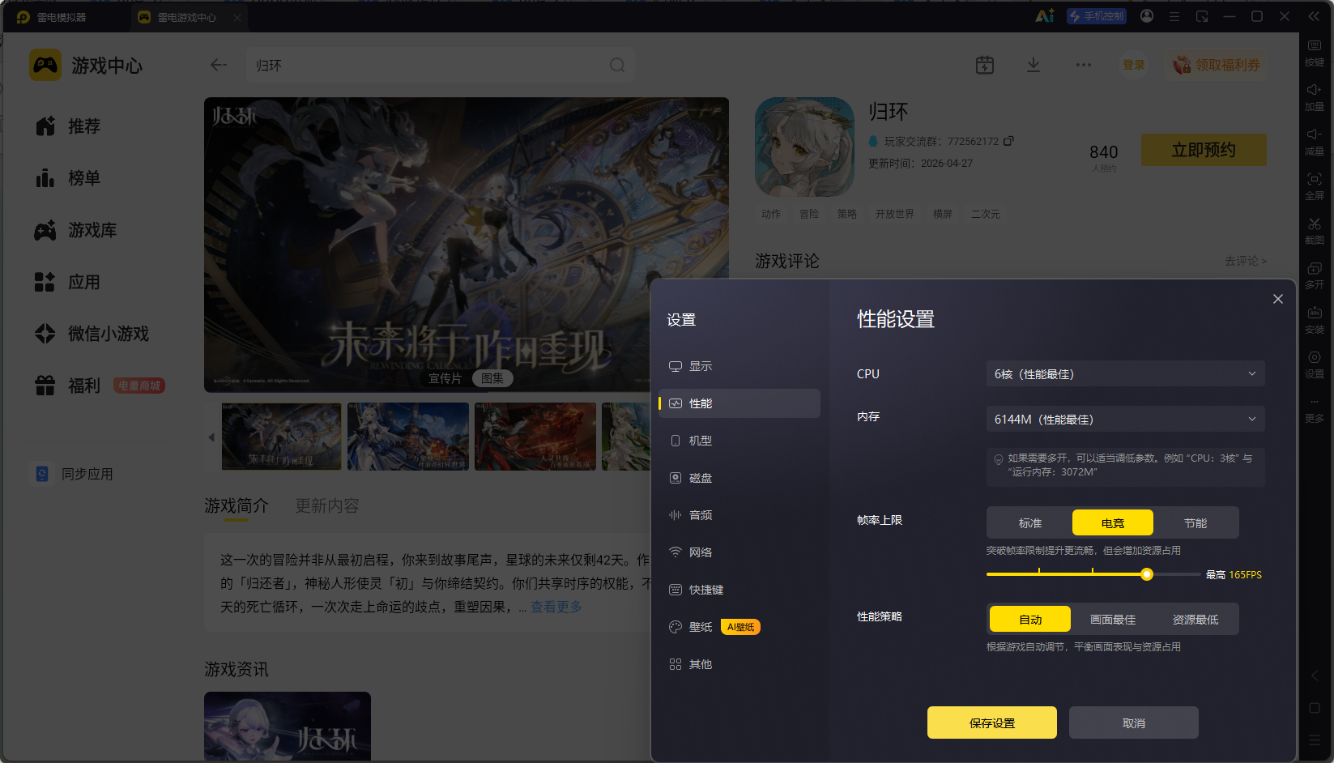Viewport: 1334px width, 763px height.
Task: Click the 归环 game avatar icon
Action: click(x=804, y=147)
